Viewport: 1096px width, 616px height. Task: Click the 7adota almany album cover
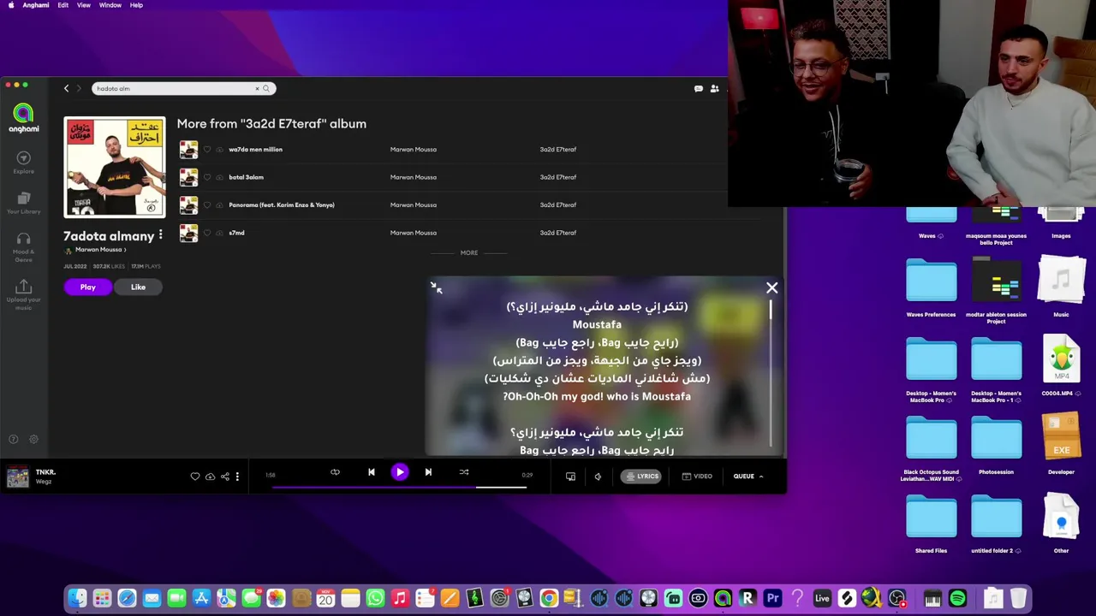(115, 168)
